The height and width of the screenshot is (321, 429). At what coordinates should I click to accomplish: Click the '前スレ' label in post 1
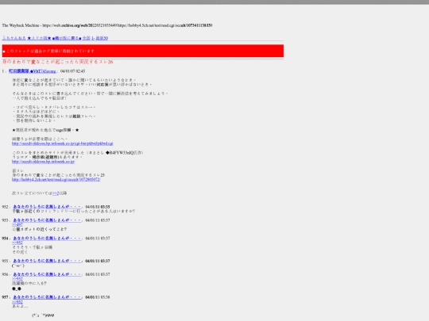tap(17, 170)
